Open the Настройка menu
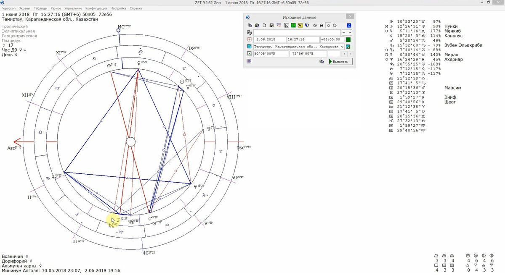This screenshot has height=275, width=505. point(118,8)
